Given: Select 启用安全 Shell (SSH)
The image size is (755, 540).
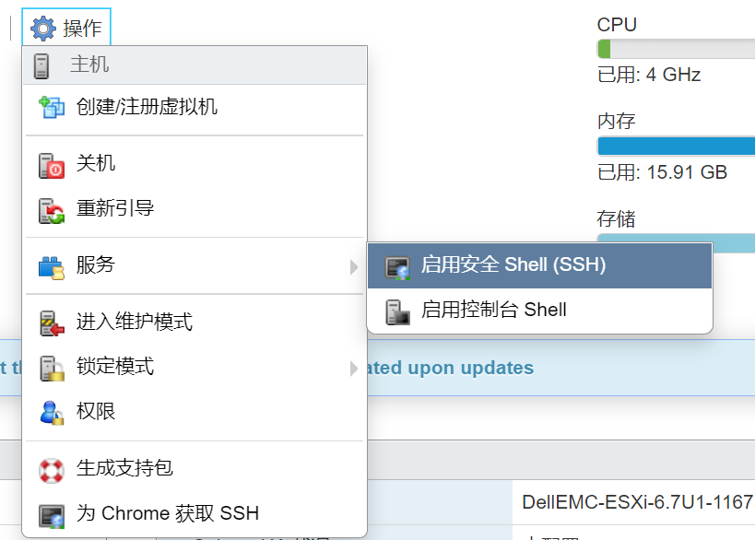Looking at the screenshot, I should pyautogui.click(x=513, y=265).
